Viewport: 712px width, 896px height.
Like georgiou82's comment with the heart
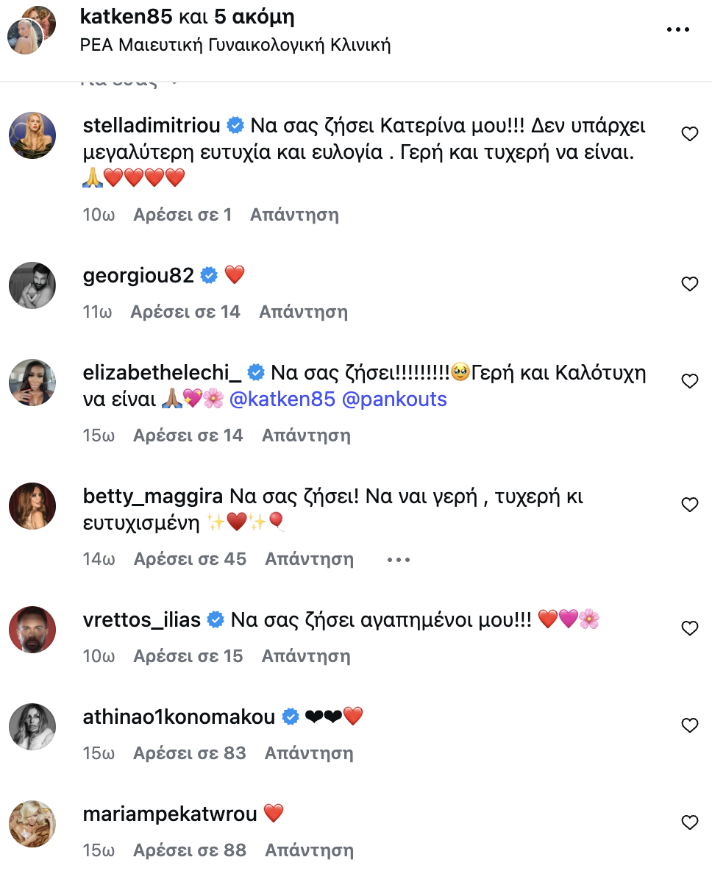pos(689,284)
